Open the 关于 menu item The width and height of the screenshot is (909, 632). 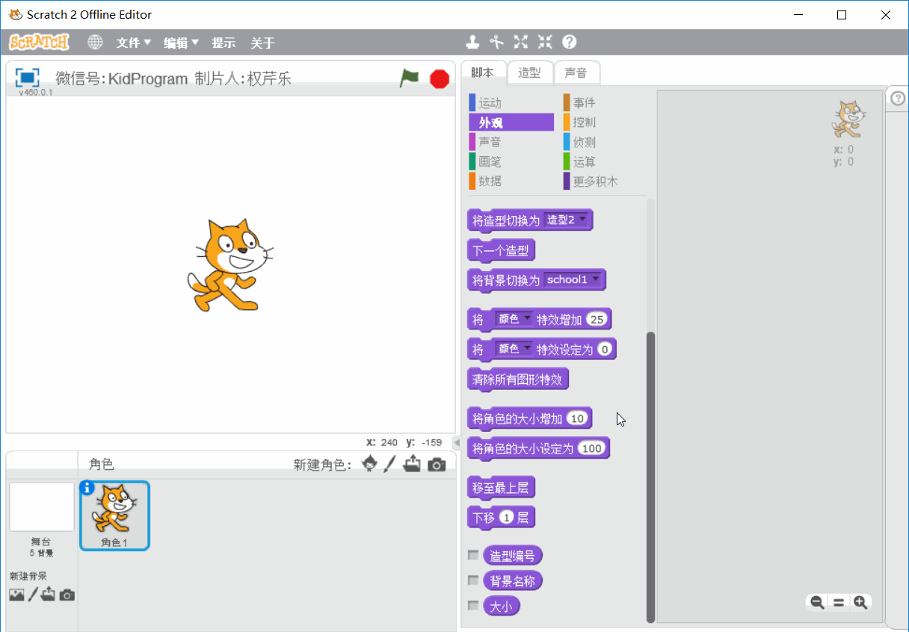point(262,43)
